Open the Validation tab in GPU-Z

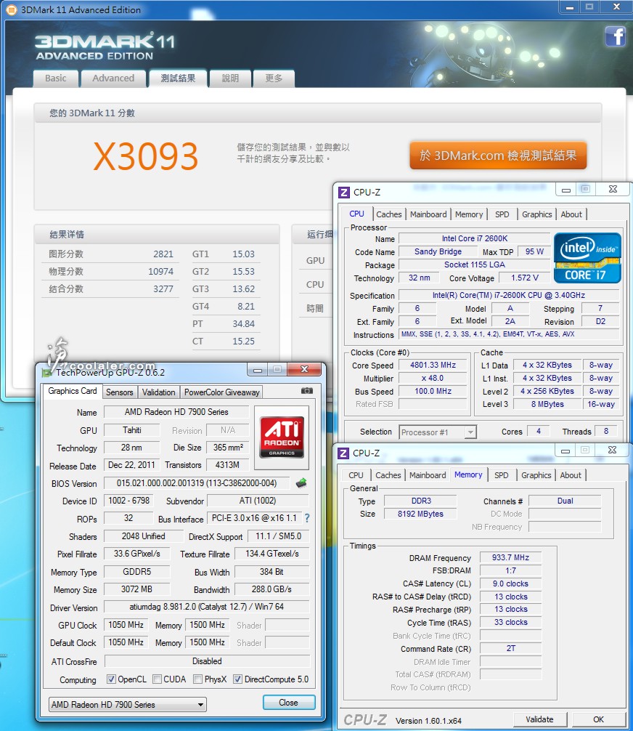click(x=158, y=392)
